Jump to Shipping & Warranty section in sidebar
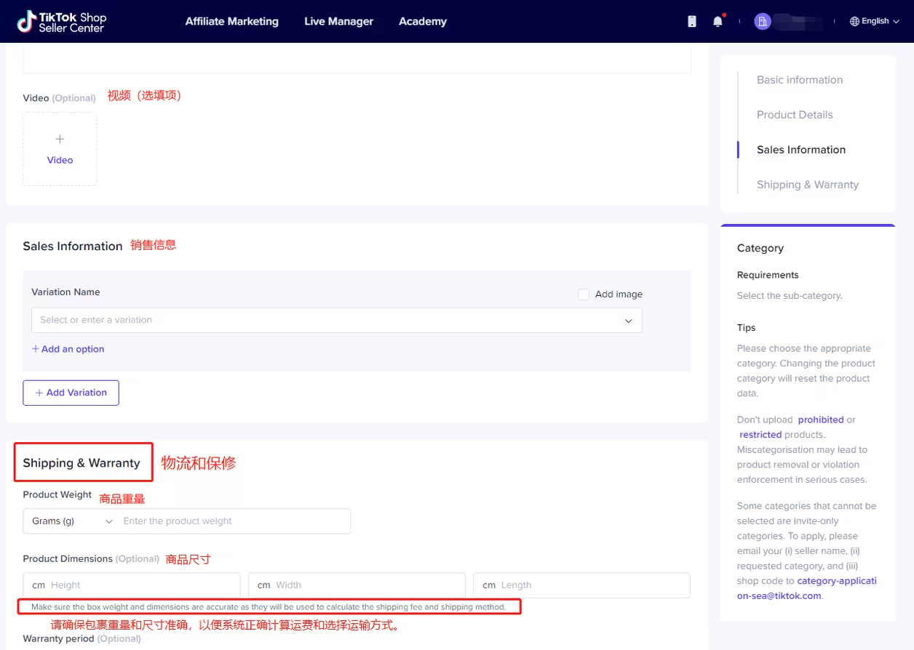The width and height of the screenshot is (914, 650). click(x=807, y=185)
